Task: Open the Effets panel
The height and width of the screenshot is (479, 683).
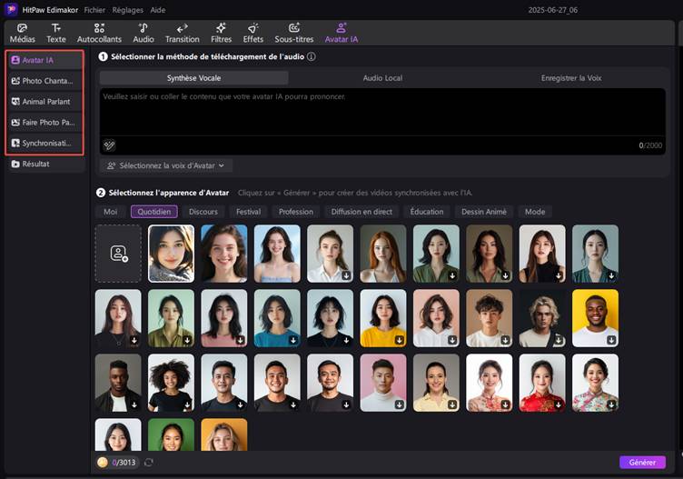Action: [253, 33]
